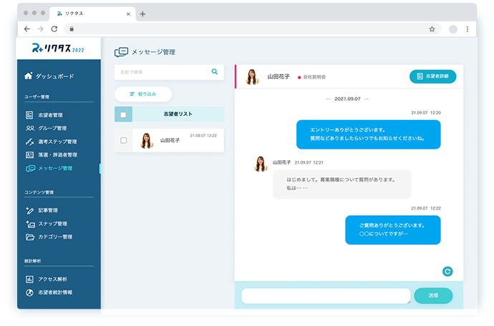Click 山田花子 avatar in chat header
The width and height of the screenshot is (494, 326).
(x=252, y=76)
